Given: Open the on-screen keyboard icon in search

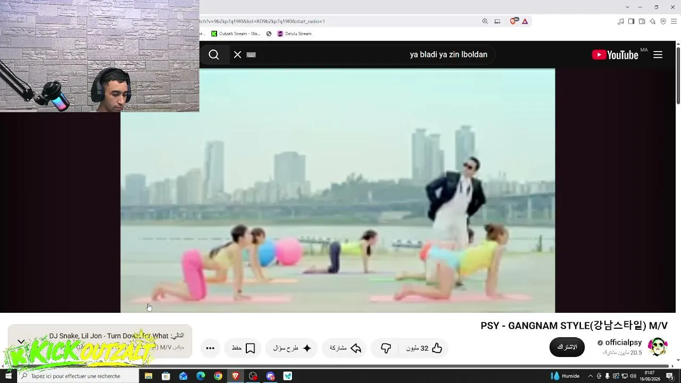Looking at the screenshot, I should tap(252, 55).
